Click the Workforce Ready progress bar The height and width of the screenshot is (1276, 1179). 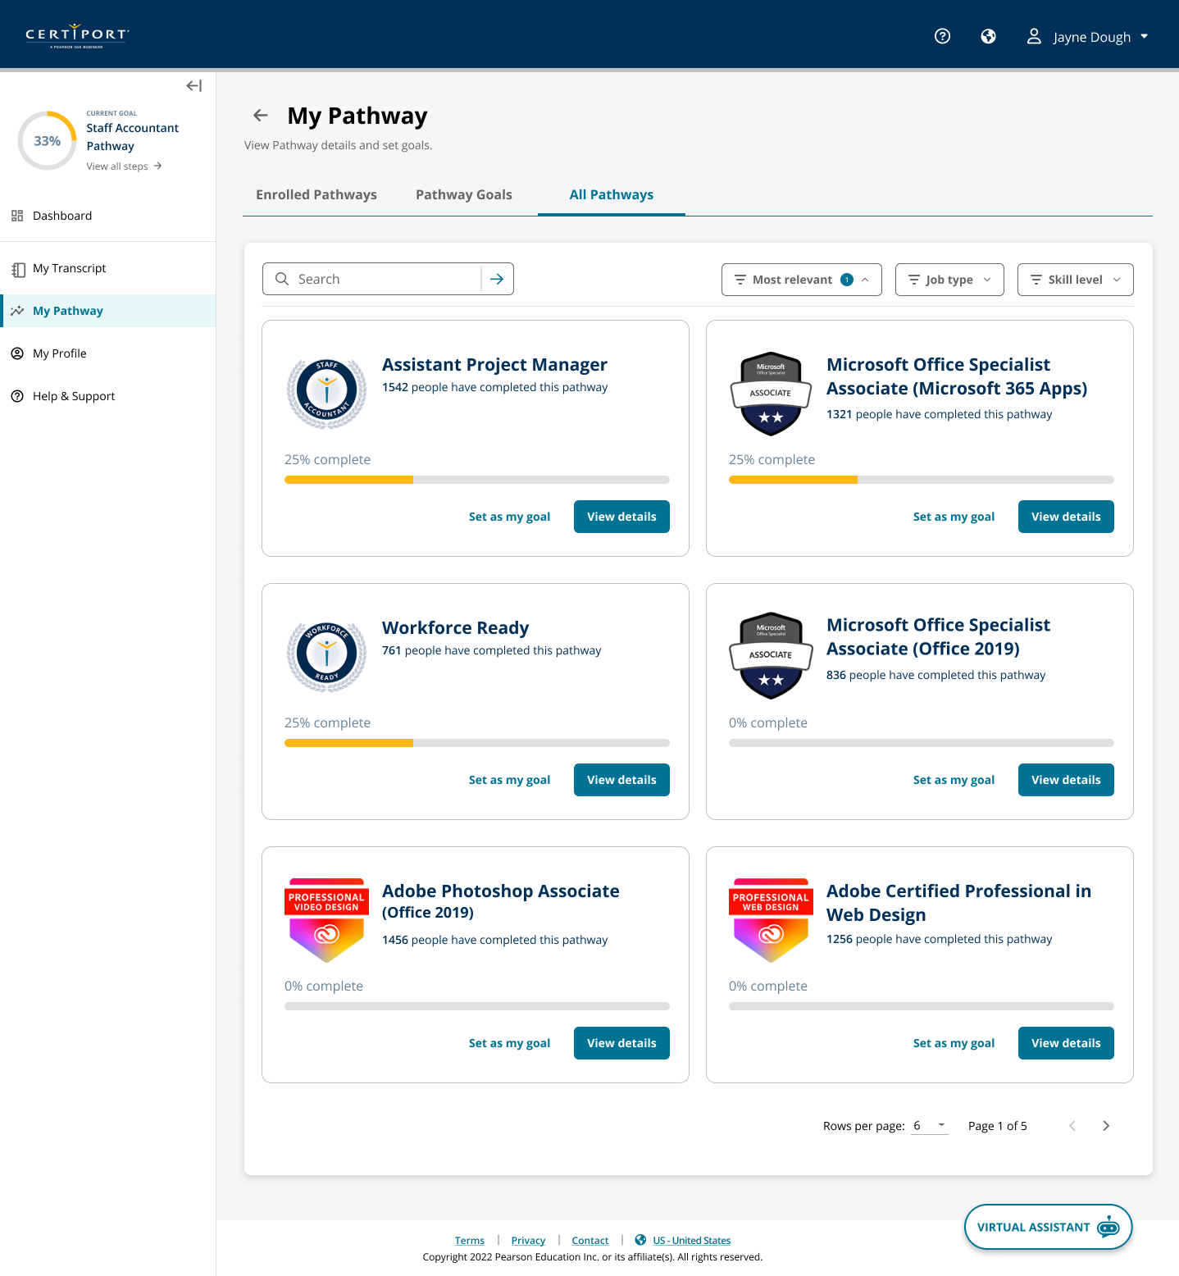[x=477, y=743]
